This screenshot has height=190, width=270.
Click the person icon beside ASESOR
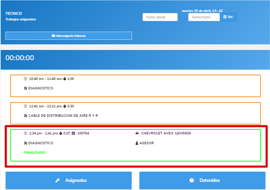[137, 143]
